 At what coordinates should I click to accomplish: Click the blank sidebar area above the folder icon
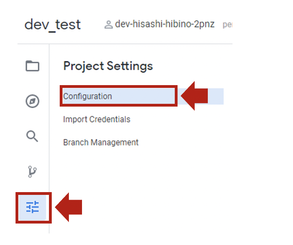(33, 51)
